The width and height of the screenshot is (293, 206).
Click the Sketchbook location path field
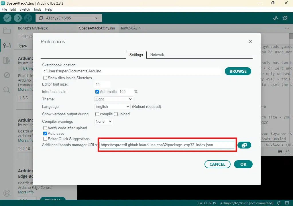(132, 71)
